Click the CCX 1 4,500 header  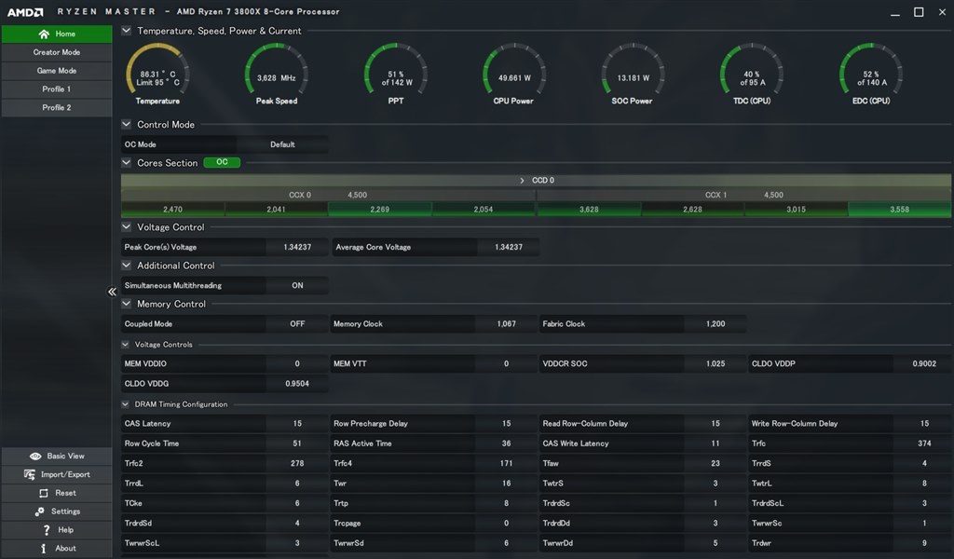pyautogui.click(x=744, y=195)
